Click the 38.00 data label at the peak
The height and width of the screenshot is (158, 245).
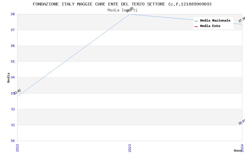pyautogui.click(x=130, y=10)
